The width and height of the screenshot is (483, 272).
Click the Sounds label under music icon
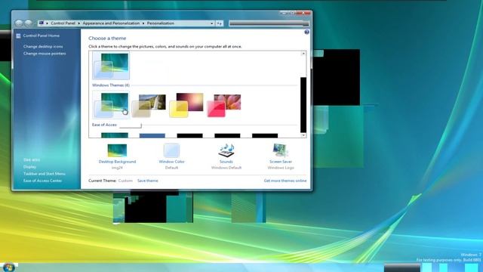click(226, 162)
